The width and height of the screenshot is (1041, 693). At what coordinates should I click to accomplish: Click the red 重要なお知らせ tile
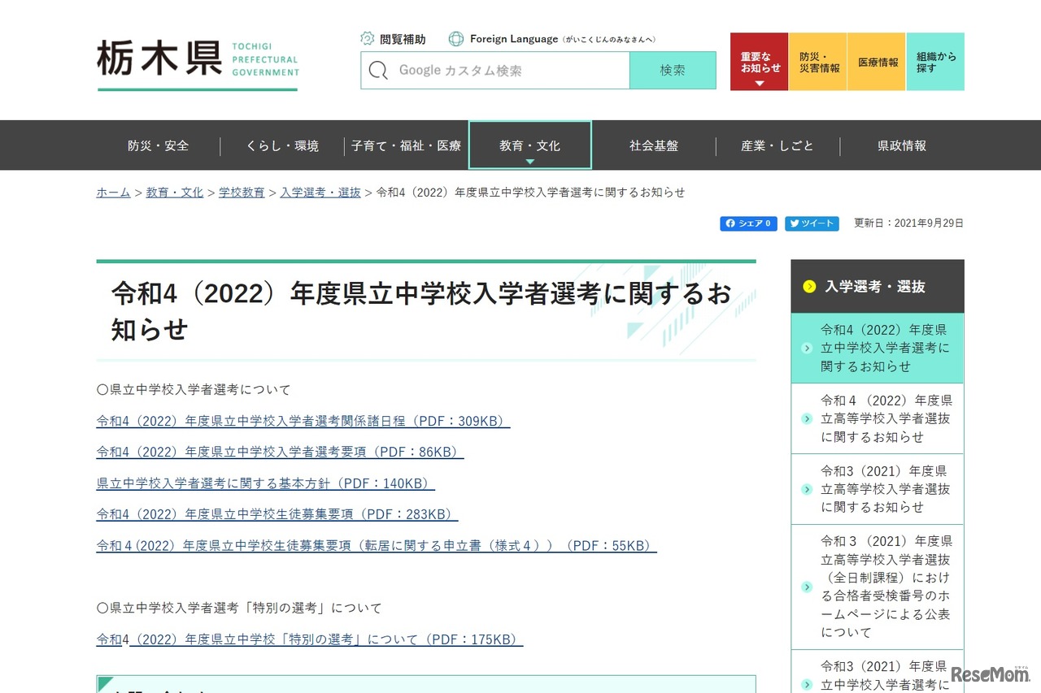tap(758, 55)
